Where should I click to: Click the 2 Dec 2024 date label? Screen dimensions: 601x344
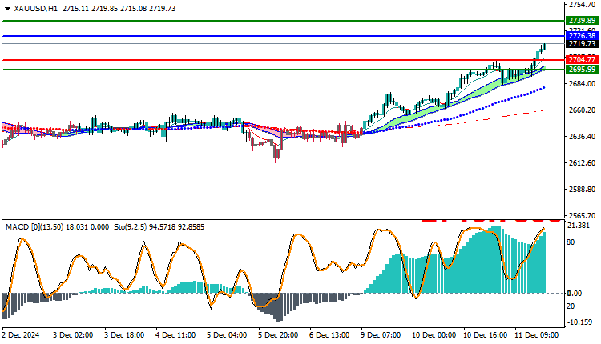pos(21,335)
